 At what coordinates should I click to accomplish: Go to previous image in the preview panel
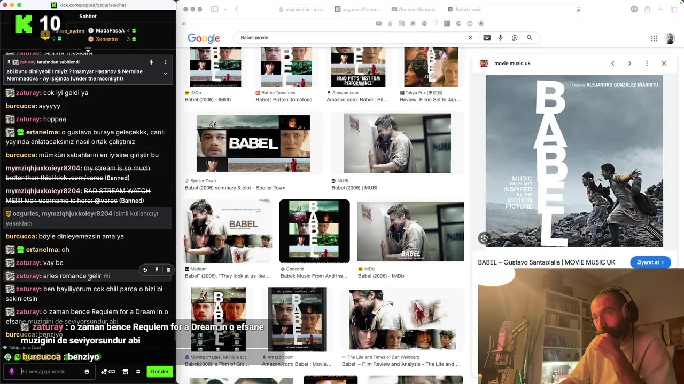point(612,63)
